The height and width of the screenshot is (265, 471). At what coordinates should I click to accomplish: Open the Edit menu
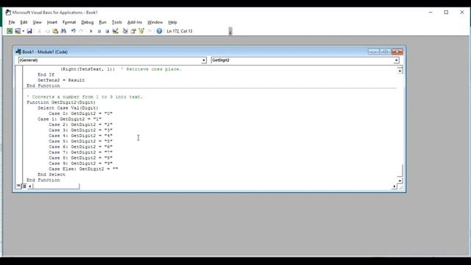24,22
